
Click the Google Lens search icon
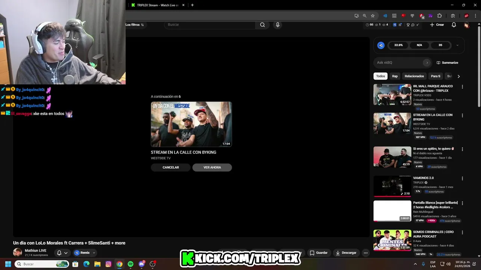(453, 16)
